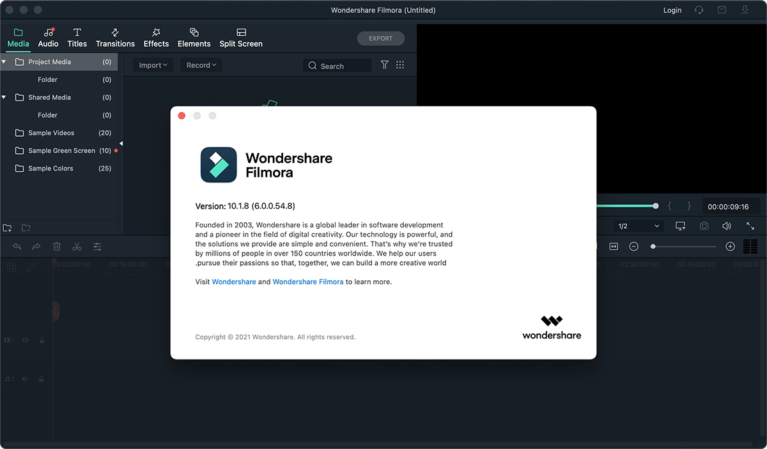Click the preview playback progress slider handle

[x=656, y=206]
